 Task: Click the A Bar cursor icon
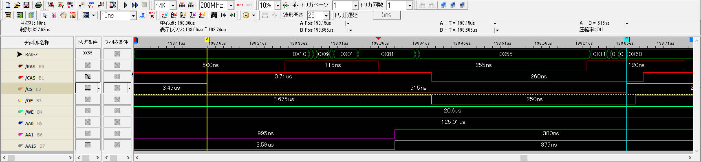174,15
